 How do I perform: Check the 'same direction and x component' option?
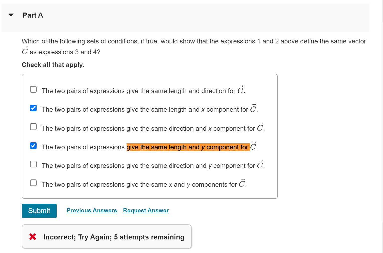click(33, 127)
